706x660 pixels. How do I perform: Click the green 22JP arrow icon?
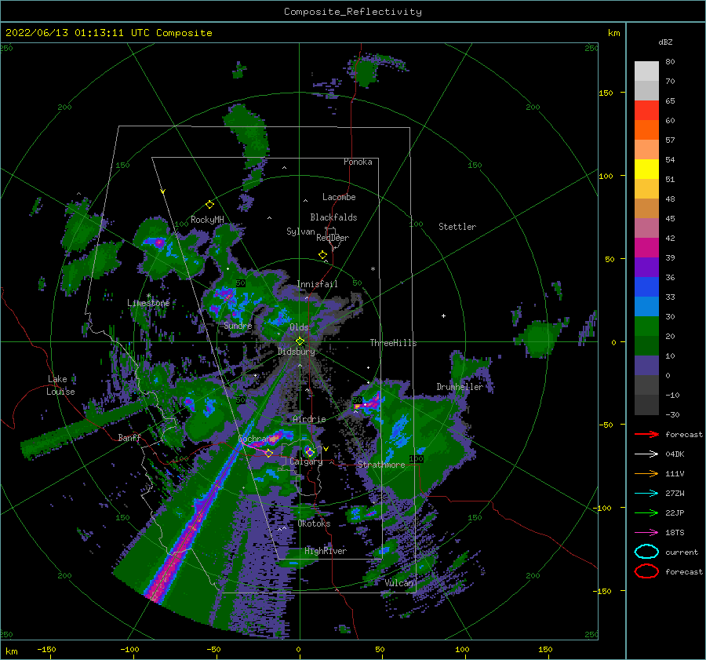tap(646, 512)
